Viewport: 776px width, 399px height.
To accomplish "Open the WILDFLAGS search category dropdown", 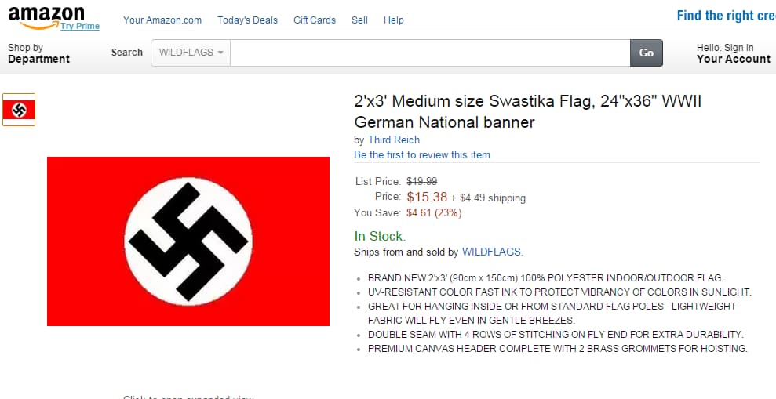I will (191, 53).
